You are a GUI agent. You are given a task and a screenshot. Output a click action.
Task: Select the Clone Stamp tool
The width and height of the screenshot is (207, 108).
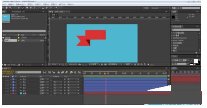coord(43,8)
